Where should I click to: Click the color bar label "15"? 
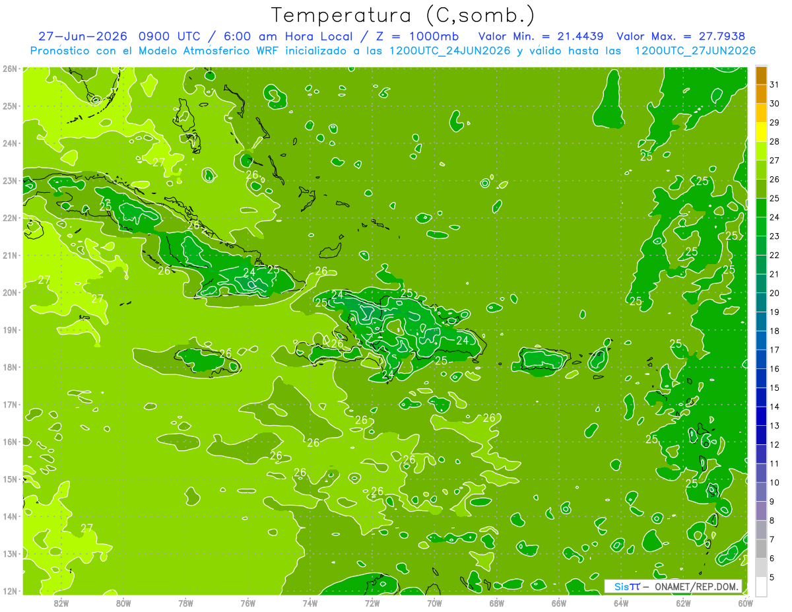point(775,388)
